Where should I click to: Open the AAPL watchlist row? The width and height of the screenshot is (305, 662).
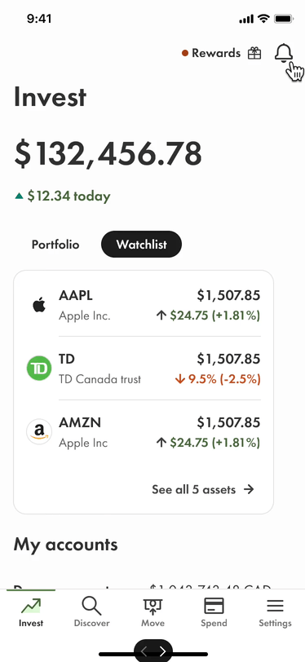point(144,305)
